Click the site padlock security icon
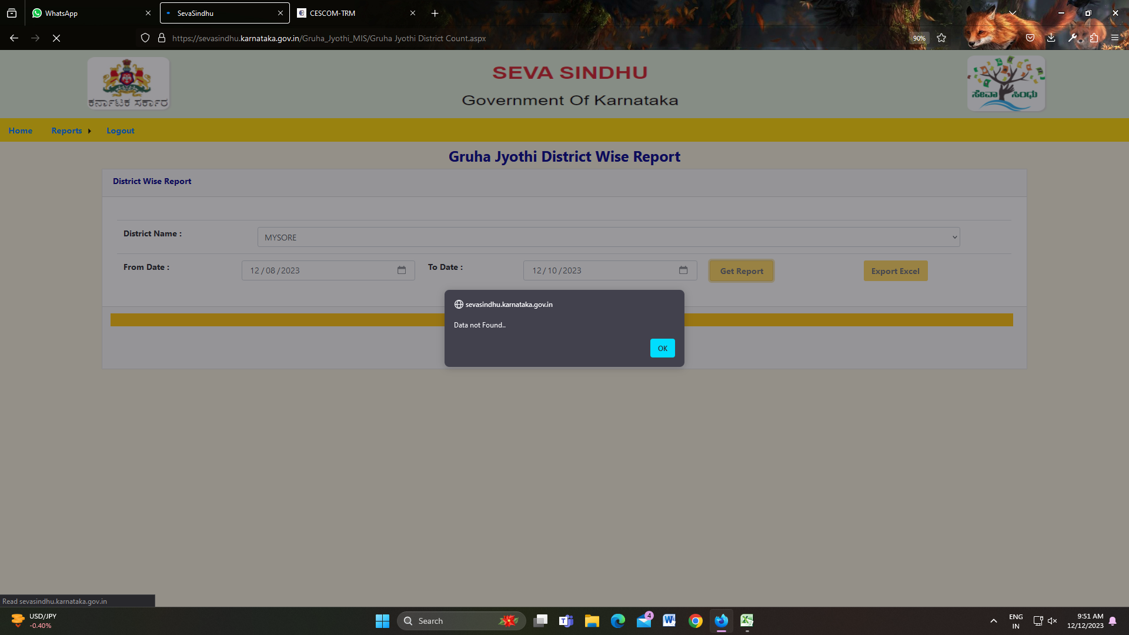 tap(162, 38)
